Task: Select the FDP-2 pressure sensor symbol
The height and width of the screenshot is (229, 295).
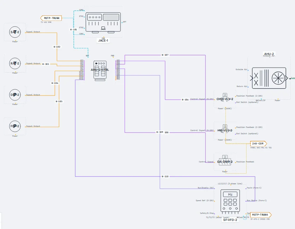Action: click(15, 126)
